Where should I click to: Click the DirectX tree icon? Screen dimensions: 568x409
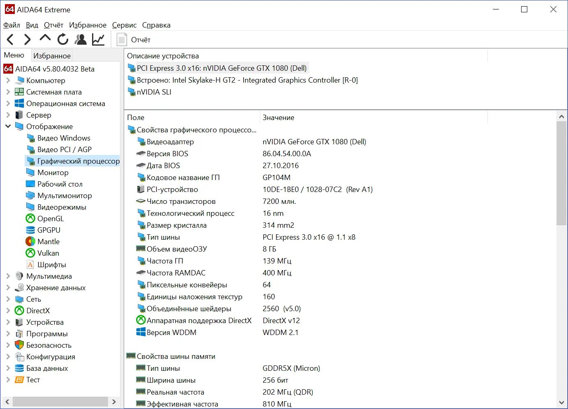coord(19,311)
